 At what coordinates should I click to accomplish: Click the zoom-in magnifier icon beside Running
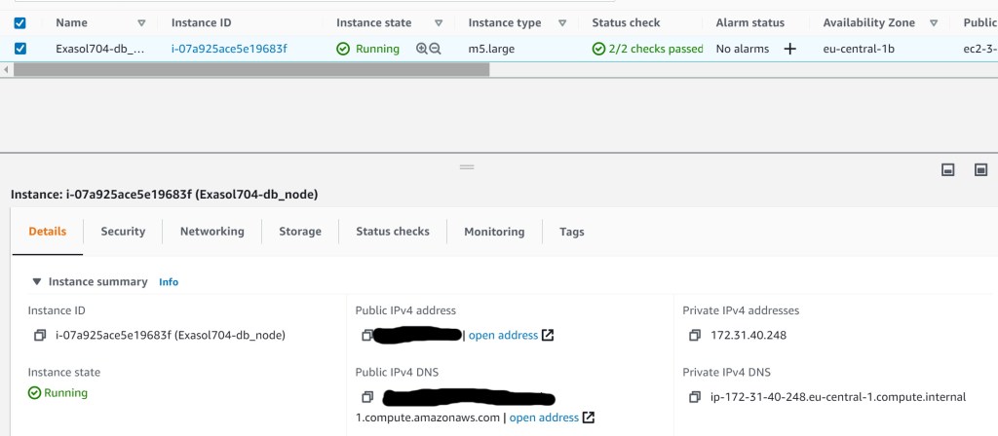point(421,49)
